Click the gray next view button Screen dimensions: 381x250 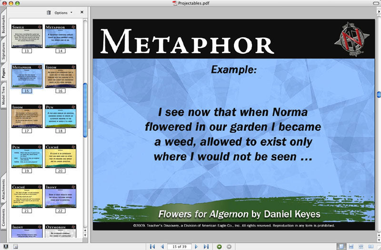(229, 246)
